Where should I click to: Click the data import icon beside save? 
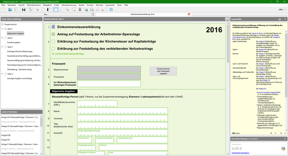[31, 9]
